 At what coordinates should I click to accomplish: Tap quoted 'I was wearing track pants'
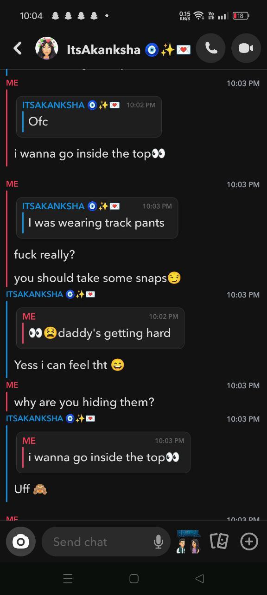97,218
